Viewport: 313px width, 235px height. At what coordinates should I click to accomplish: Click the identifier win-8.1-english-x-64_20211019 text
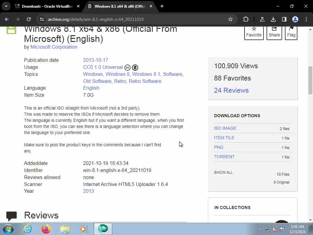click(x=117, y=170)
